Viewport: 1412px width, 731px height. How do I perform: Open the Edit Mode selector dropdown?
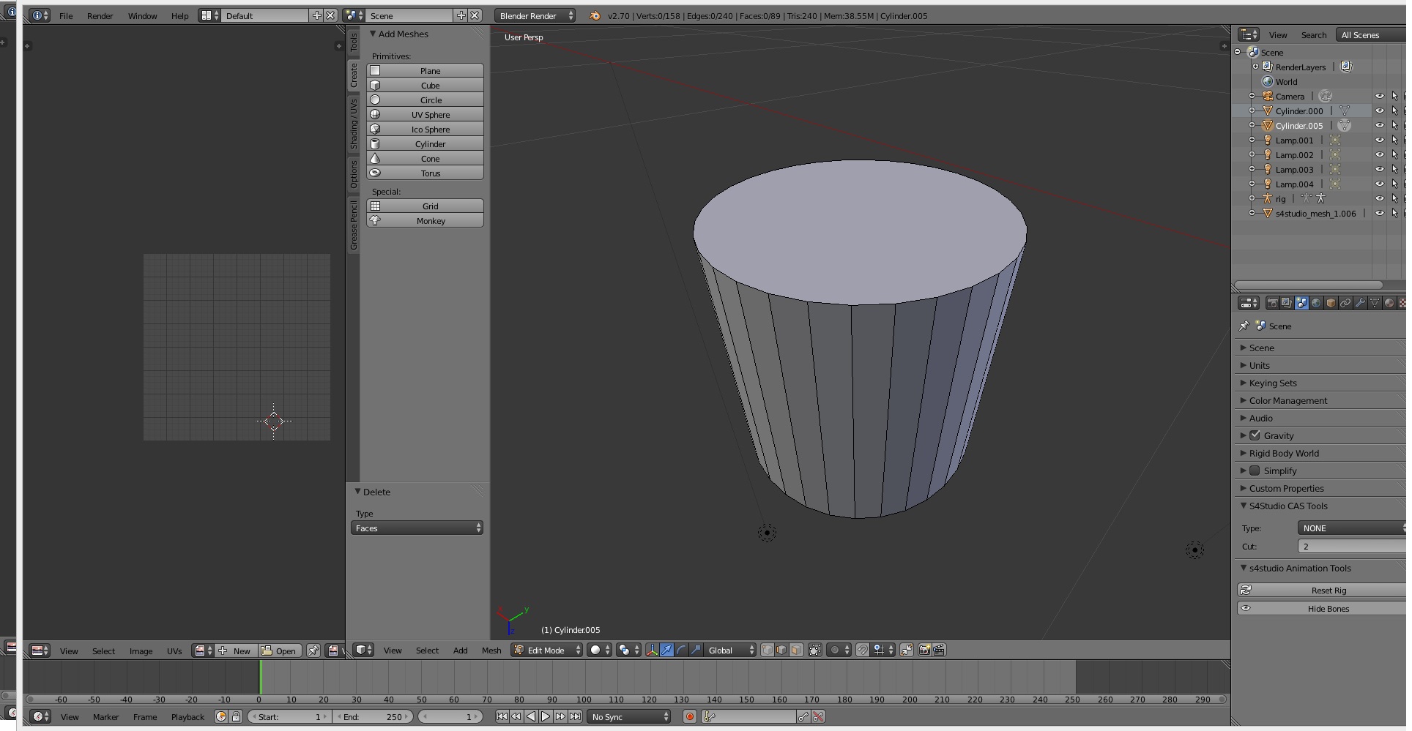pyautogui.click(x=547, y=651)
